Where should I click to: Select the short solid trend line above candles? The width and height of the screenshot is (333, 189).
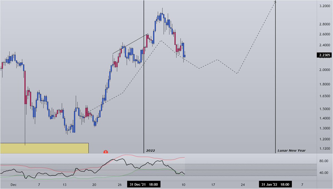pyautogui.click(x=130, y=44)
